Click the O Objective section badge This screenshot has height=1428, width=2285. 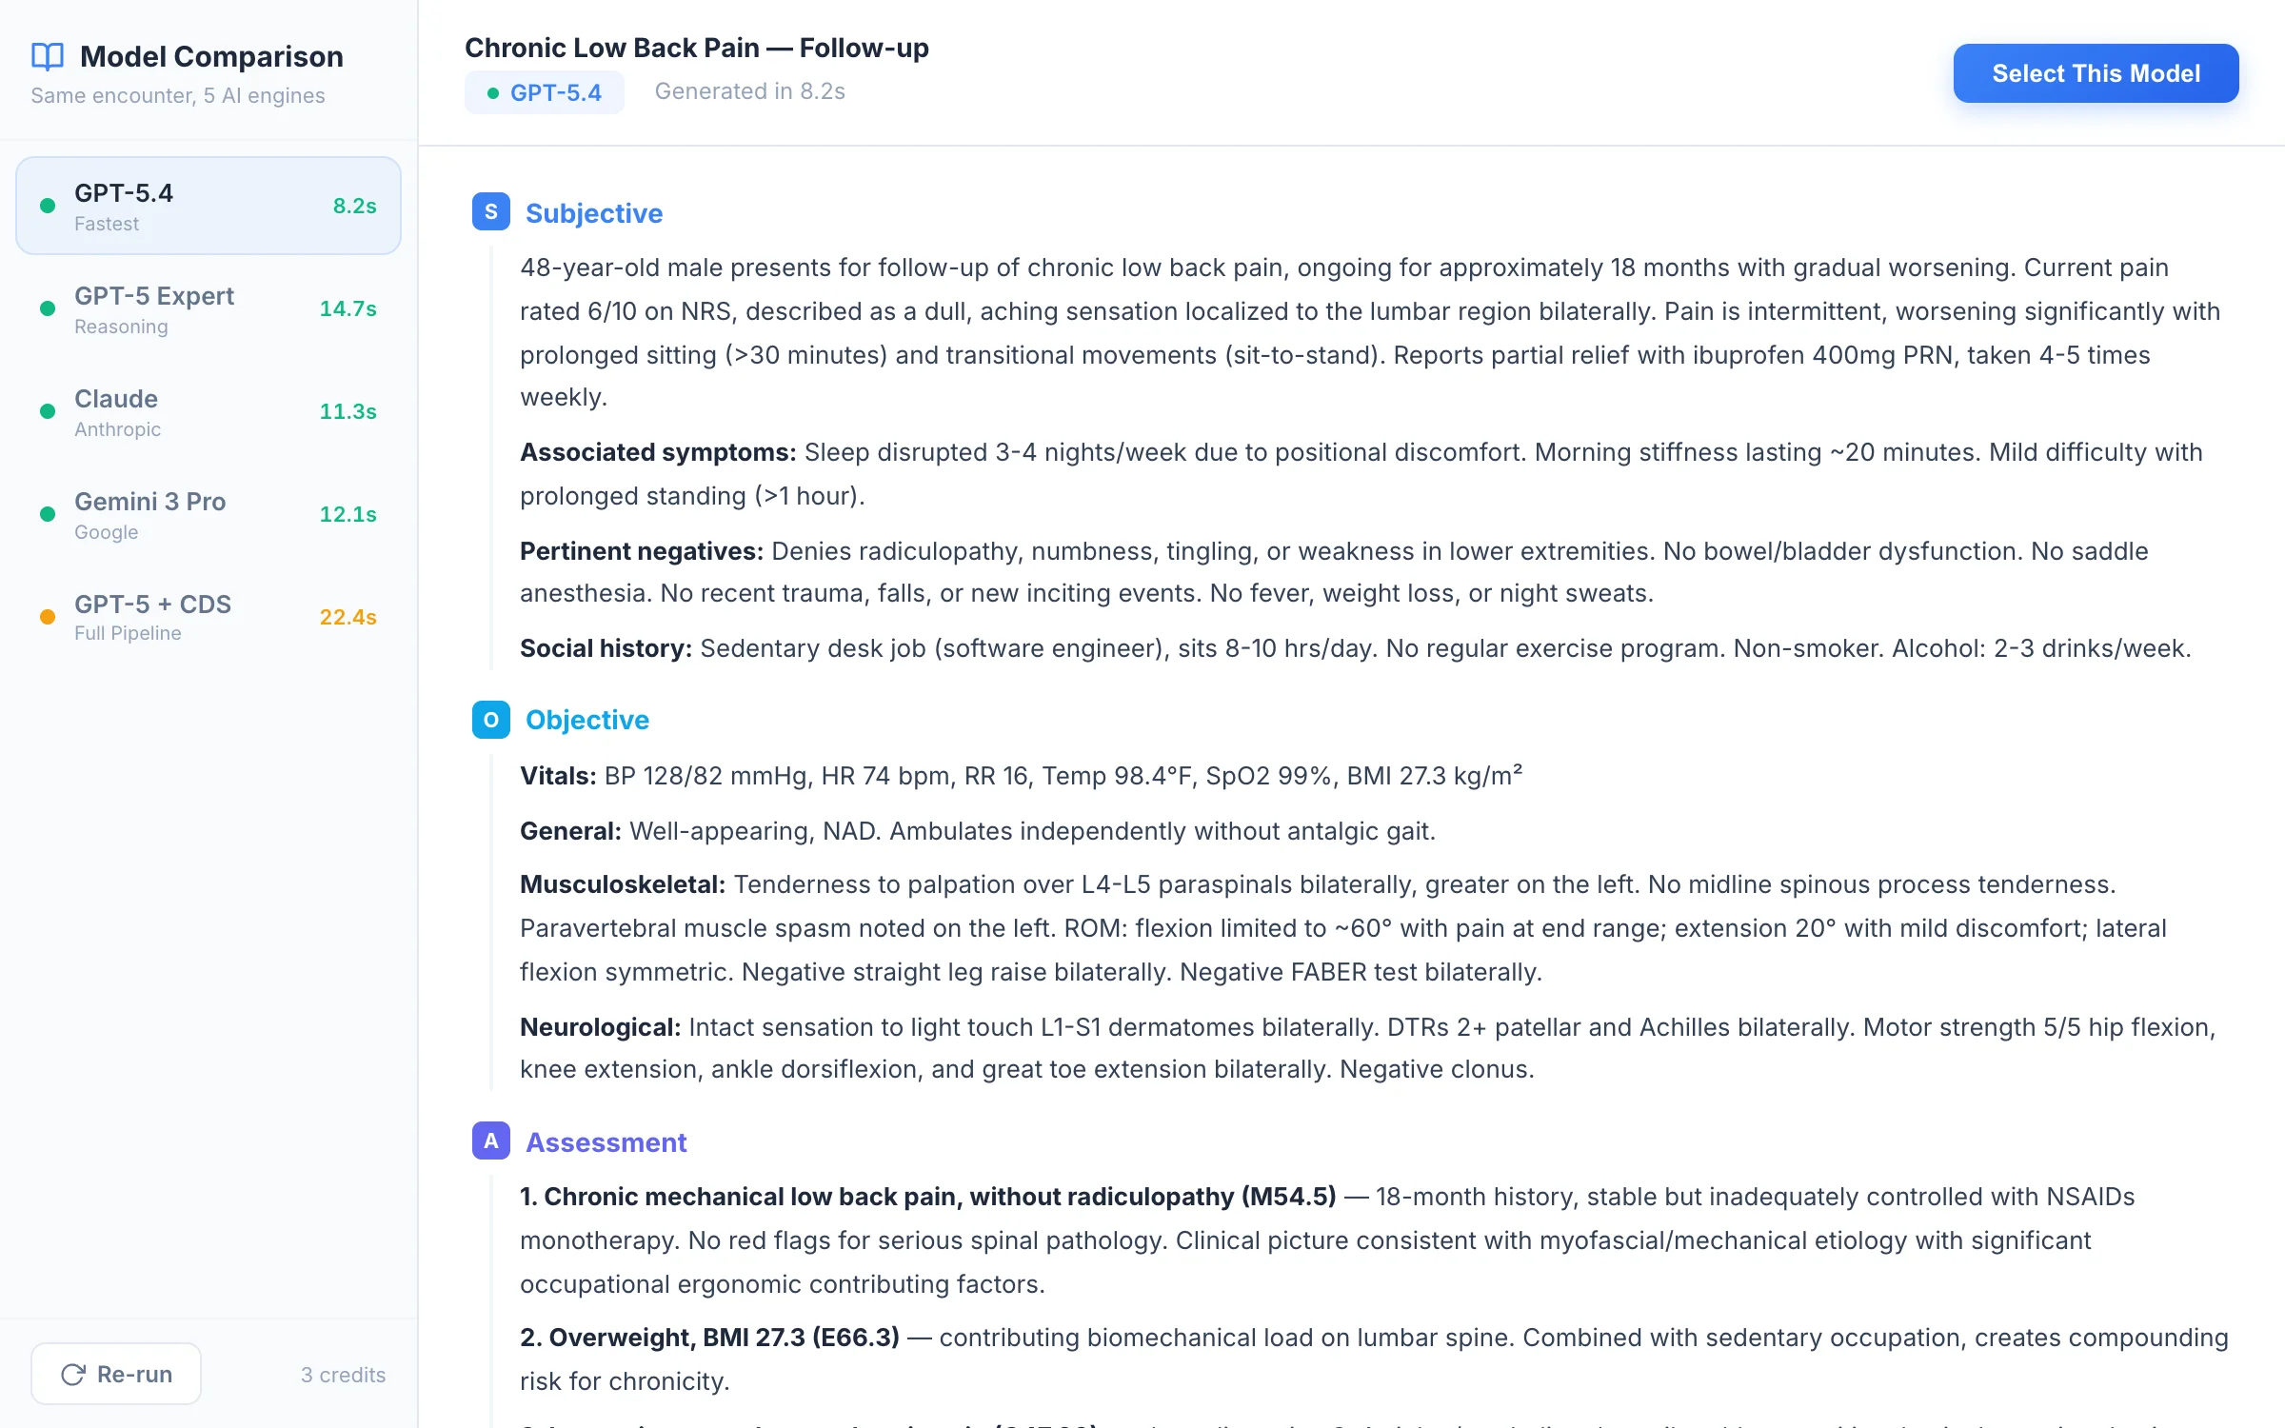pos(490,720)
